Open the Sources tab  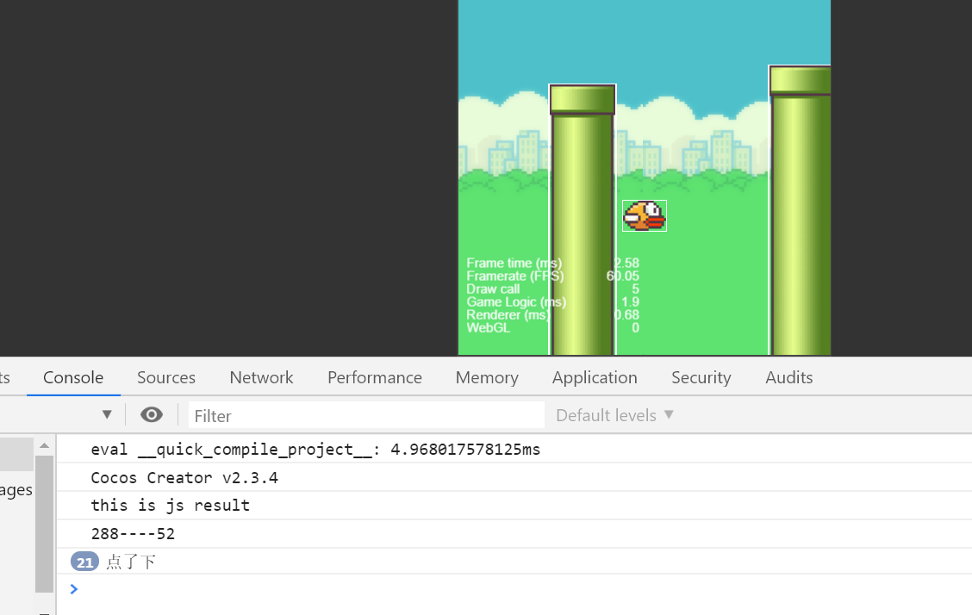[166, 377]
